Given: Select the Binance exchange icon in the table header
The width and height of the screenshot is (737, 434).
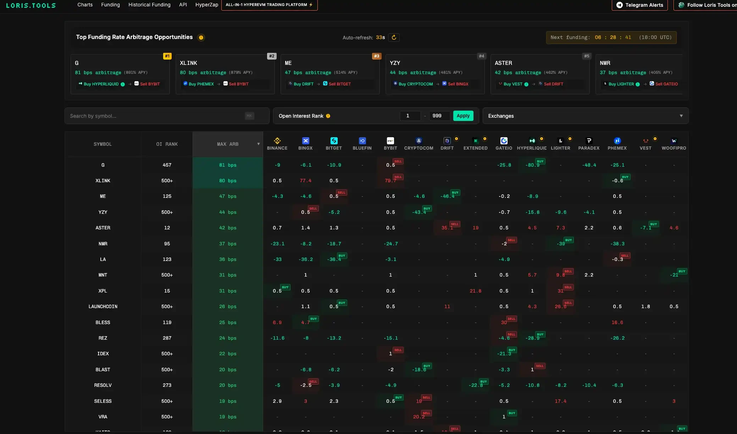Looking at the screenshot, I should (x=277, y=140).
